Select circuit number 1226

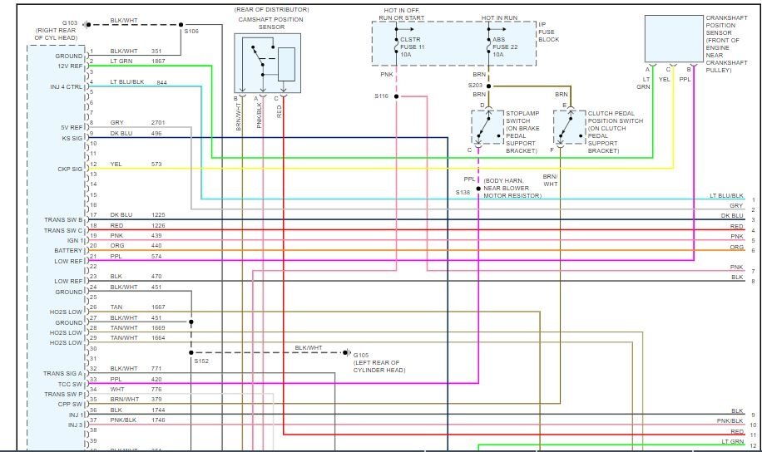pos(158,226)
